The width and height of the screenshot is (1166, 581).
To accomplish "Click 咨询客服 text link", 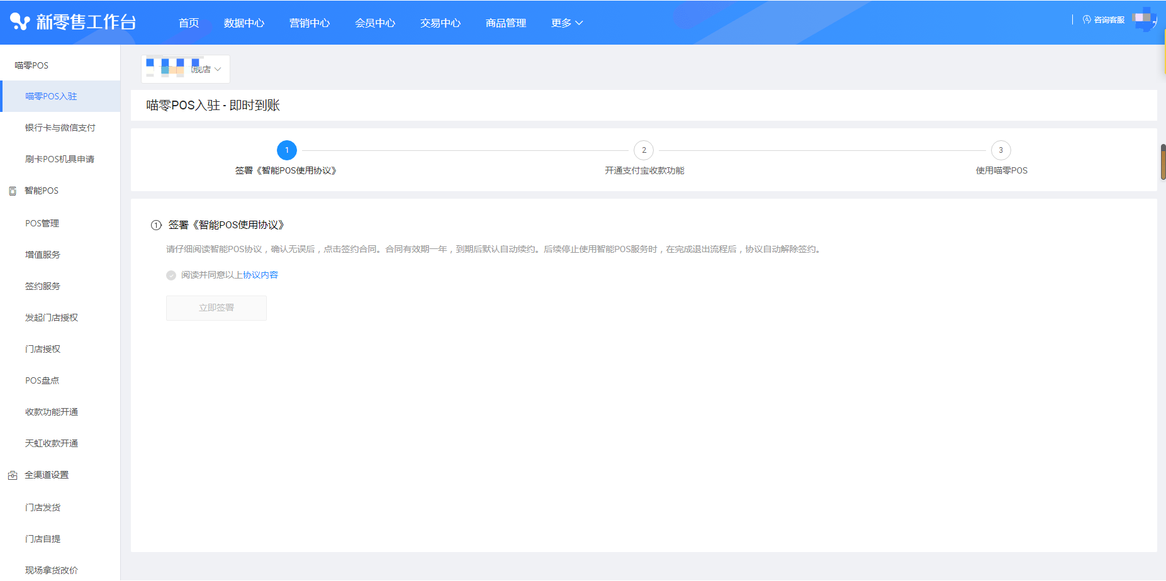I will tap(1109, 20).
